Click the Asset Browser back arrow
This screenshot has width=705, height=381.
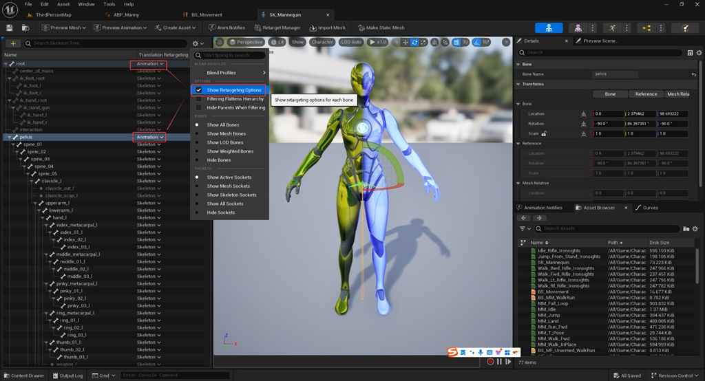click(x=523, y=218)
